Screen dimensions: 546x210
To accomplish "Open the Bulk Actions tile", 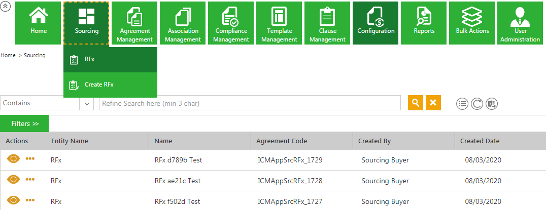I will pyautogui.click(x=472, y=23).
